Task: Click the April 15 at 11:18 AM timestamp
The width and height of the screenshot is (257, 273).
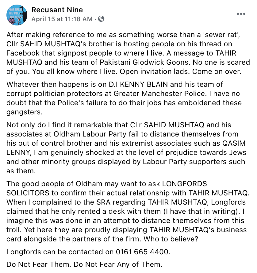Action: coord(62,19)
